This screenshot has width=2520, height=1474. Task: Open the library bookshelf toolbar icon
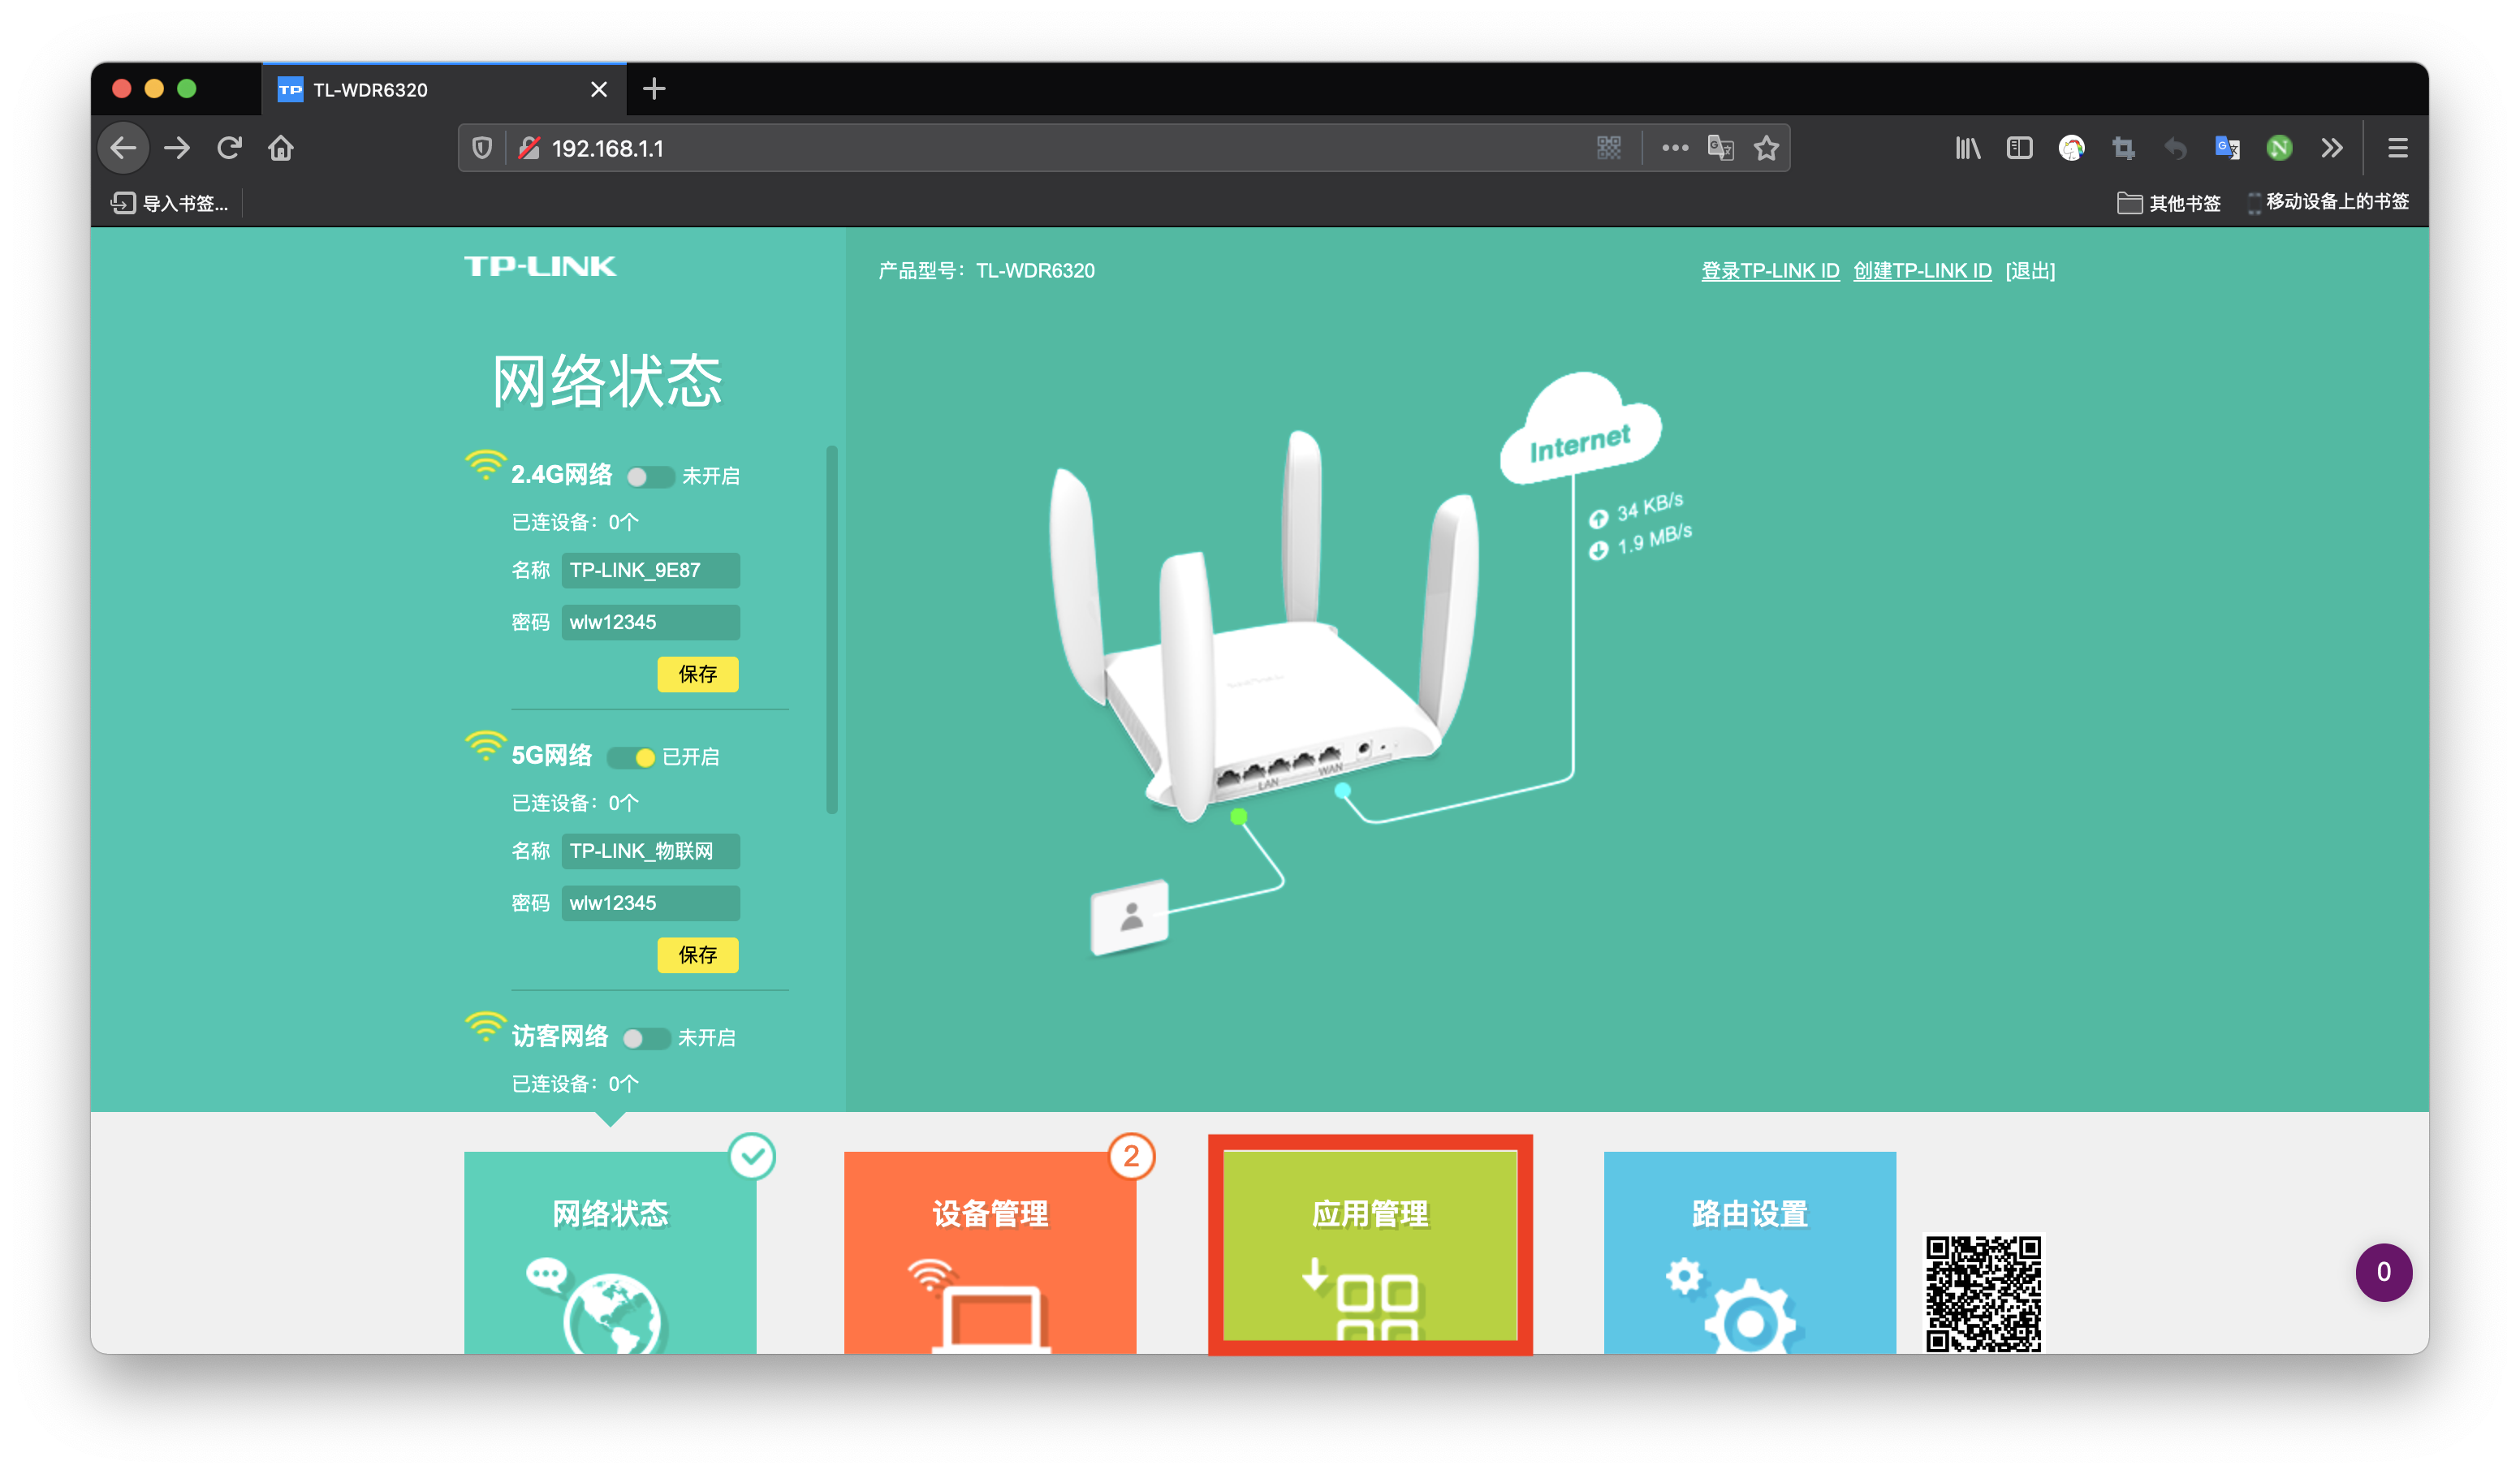click(x=1967, y=148)
